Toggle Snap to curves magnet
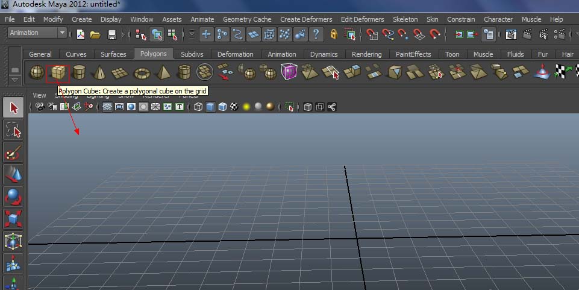The image size is (579, 290). click(x=387, y=34)
